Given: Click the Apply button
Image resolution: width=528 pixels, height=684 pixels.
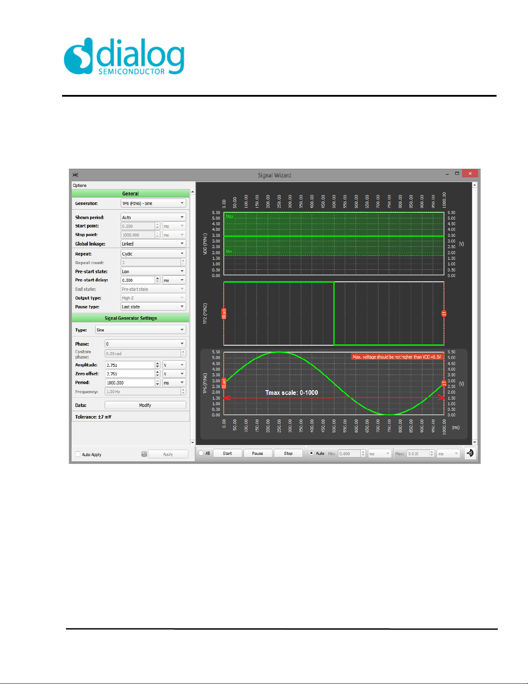Looking at the screenshot, I should click(x=168, y=454).
